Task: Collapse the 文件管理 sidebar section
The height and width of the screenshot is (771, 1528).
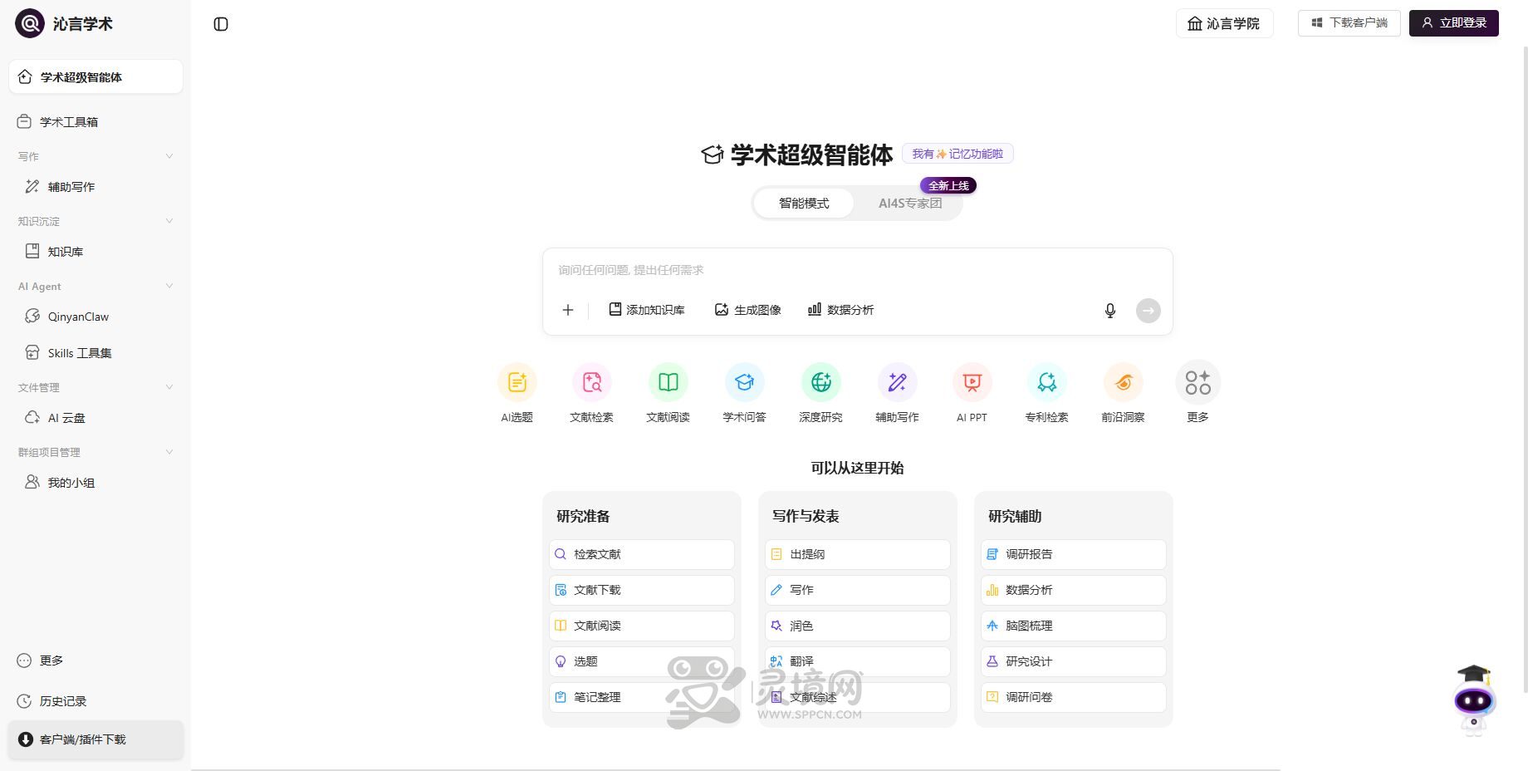Action: [x=169, y=387]
